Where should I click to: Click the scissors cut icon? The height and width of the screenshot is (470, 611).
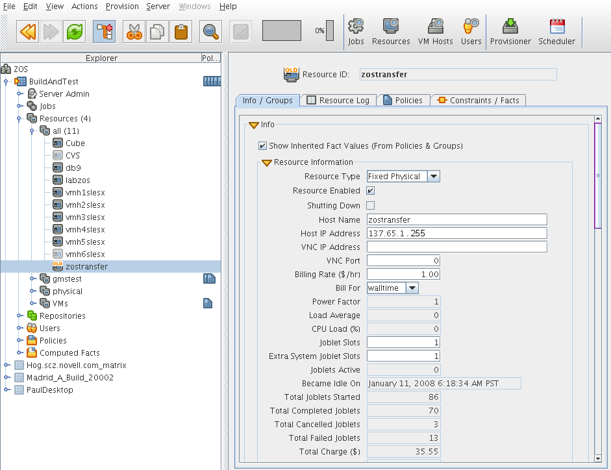tap(134, 31)
